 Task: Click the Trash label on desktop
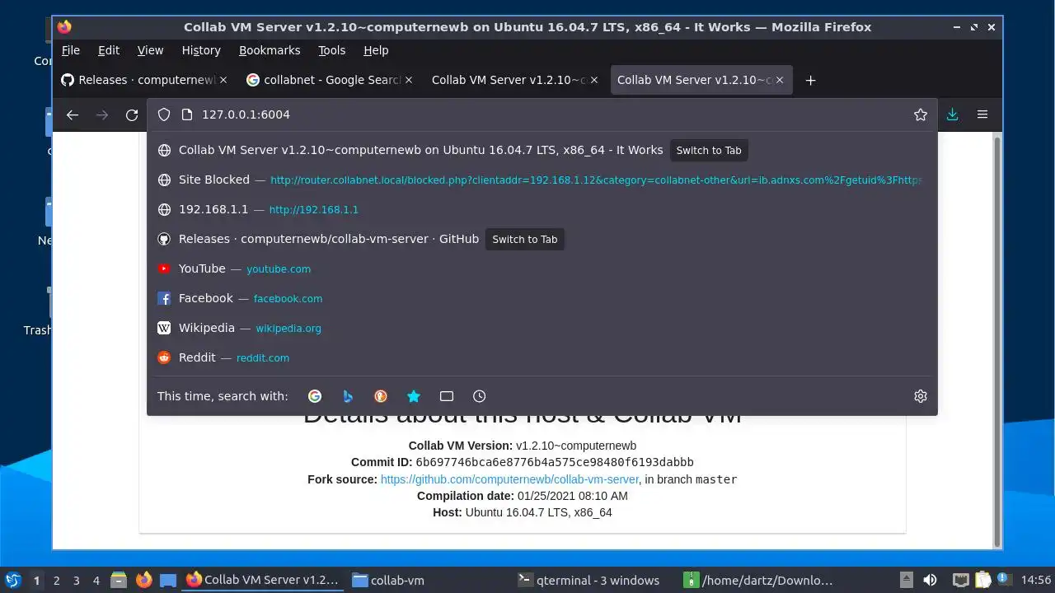[38, 330]
